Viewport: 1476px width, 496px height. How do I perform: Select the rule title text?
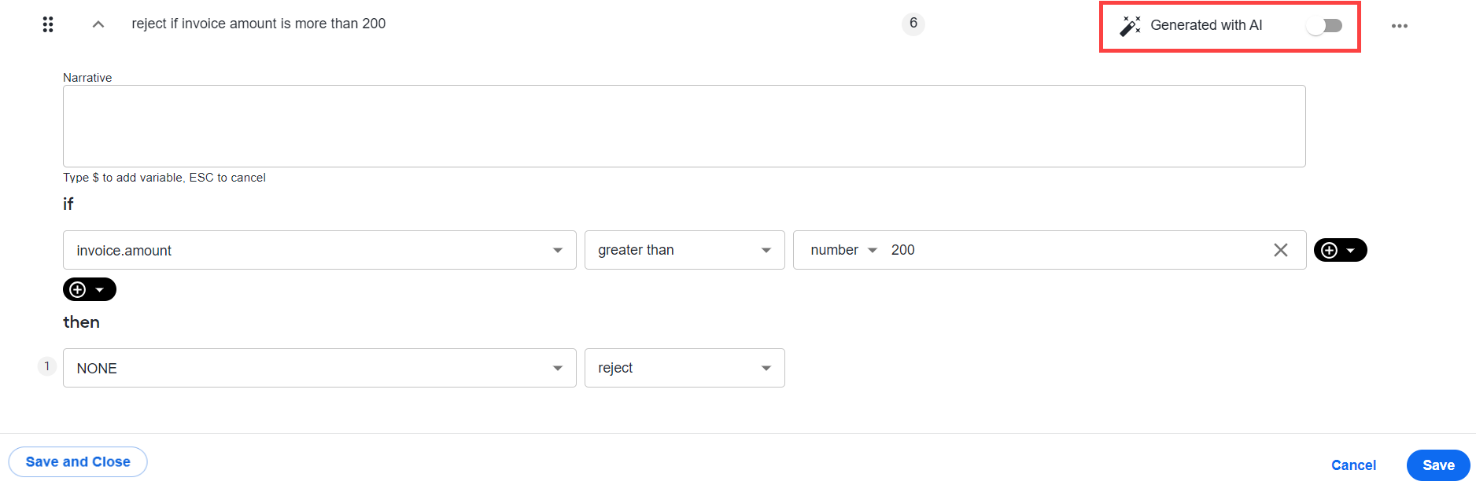pyautogui.click(x=259, y=24)
